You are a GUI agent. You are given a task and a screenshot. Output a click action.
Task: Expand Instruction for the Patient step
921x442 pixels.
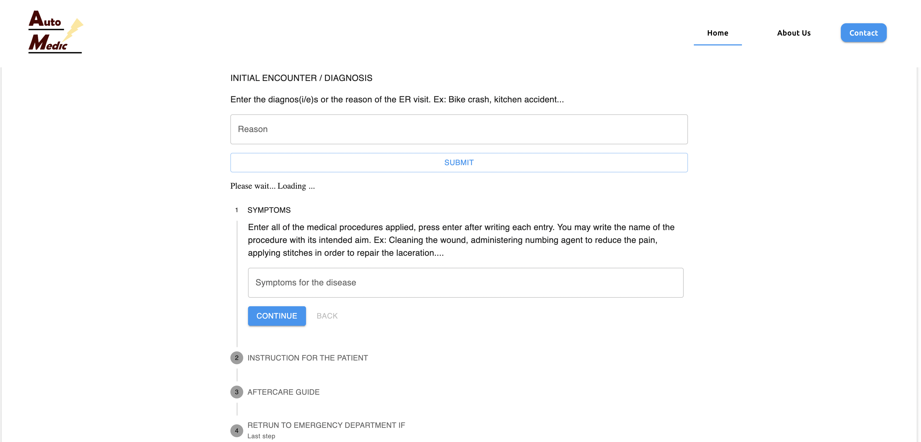307,358
